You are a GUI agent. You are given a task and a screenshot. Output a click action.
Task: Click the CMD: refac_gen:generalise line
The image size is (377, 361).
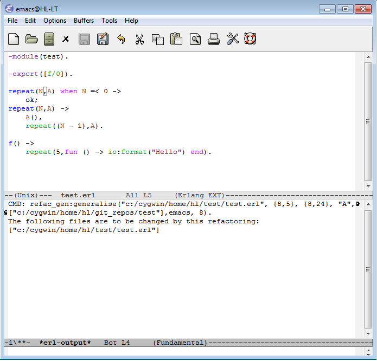coord(182,204)
